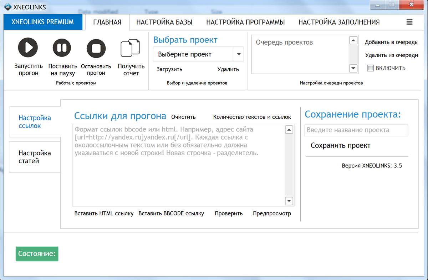Click Вставить BBCODE ссылку
This screenshot has height=280, width=428.
(x=171, y=214)
